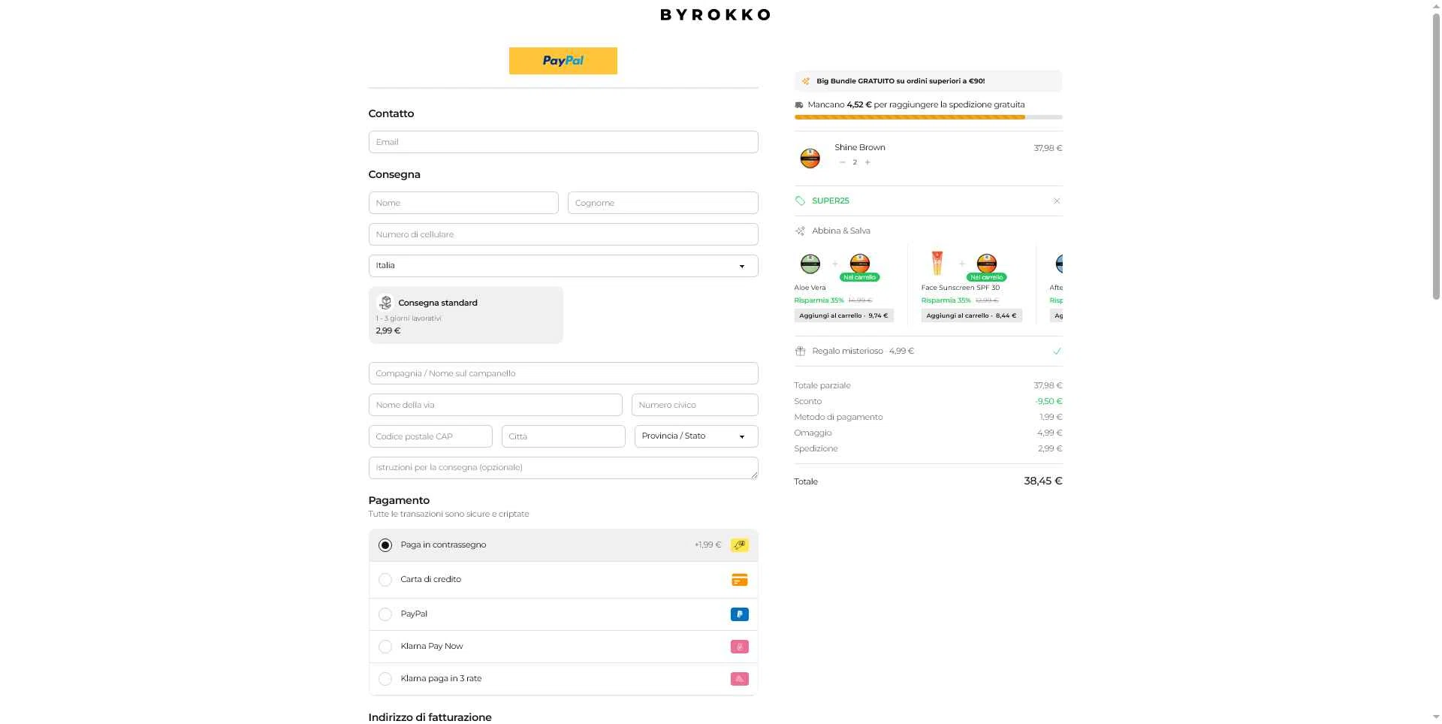Decrease Shine Brown quantity with minus

pos(843,162)
